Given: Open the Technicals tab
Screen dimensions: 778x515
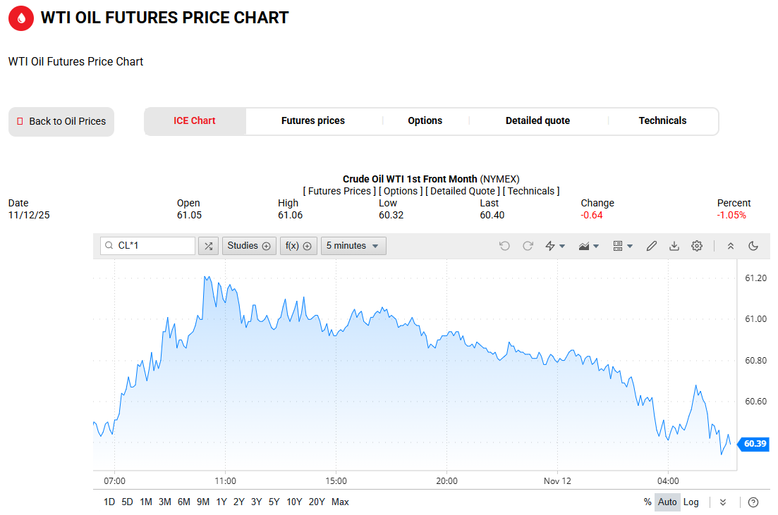Looking at the screenshot, I should click(x=662, y=120).
